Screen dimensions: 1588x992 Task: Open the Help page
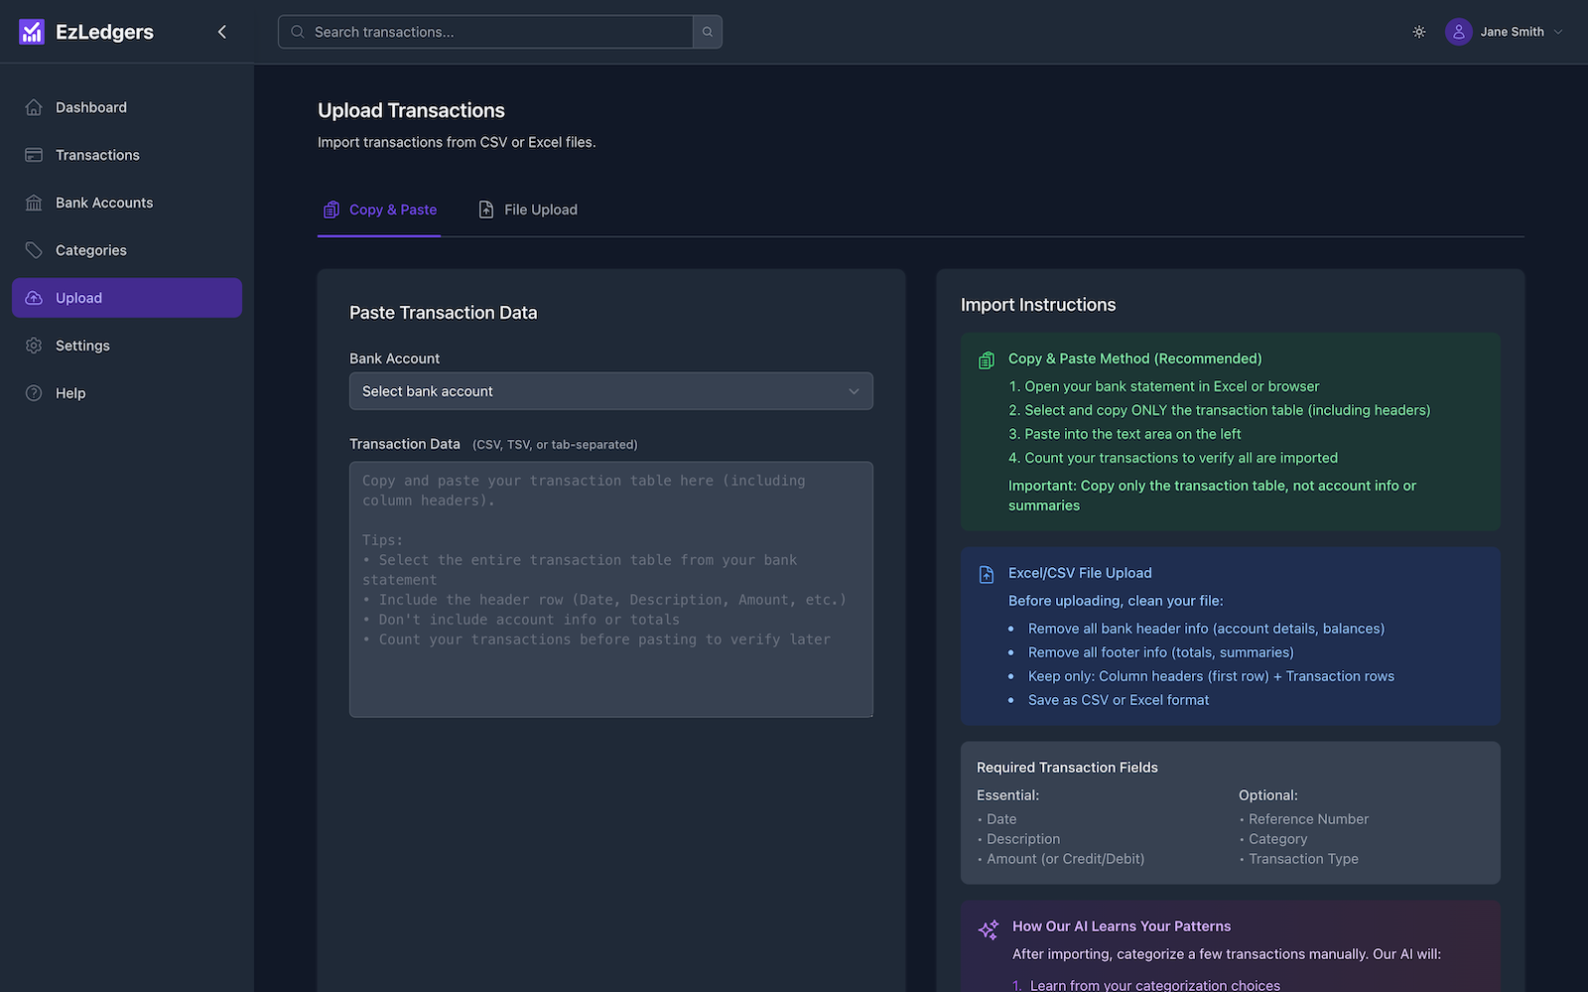127,393
